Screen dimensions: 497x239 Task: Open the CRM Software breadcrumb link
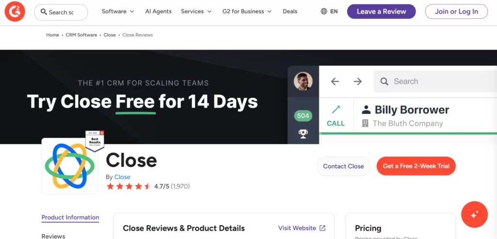point(81,35)
